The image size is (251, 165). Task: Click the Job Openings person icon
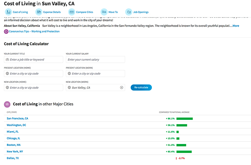(129, 12)
